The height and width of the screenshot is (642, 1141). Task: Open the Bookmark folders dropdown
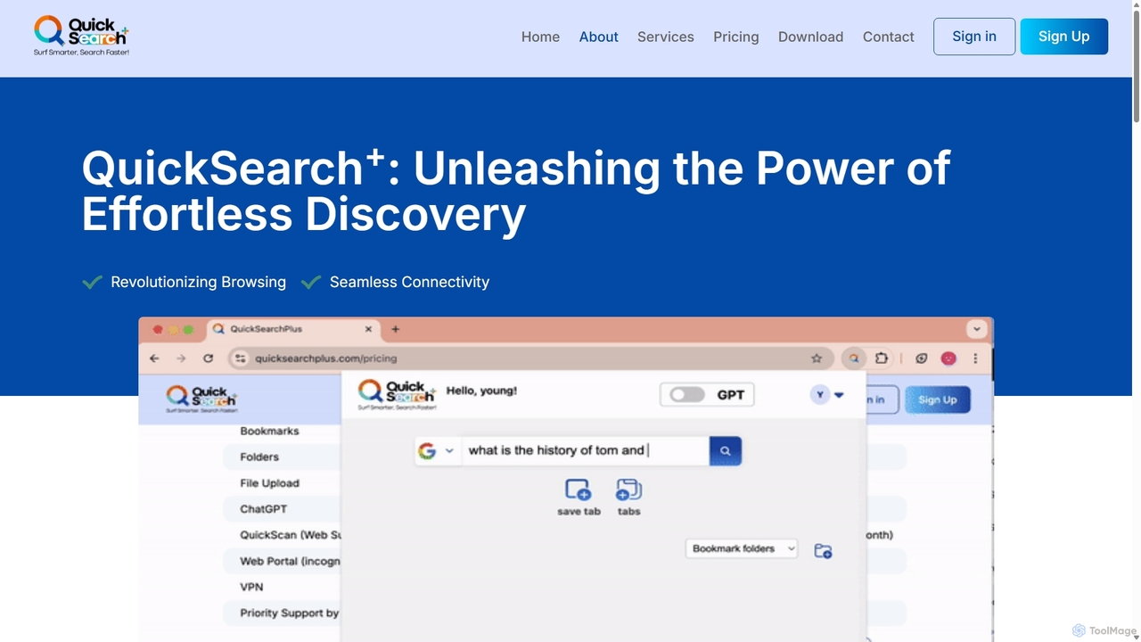click(x=742, y=549)
